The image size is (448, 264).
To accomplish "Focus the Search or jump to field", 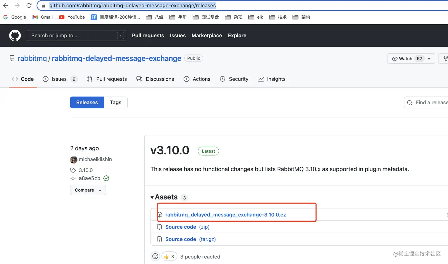I will (76, 36).
